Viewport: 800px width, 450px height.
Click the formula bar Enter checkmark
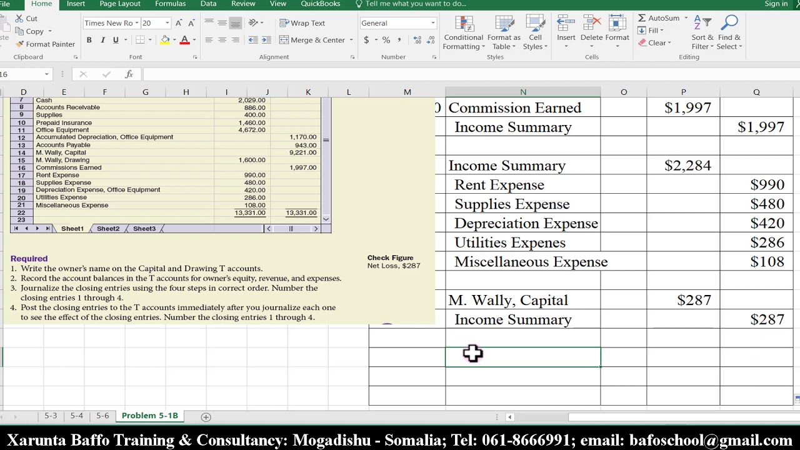pos(106,74)
